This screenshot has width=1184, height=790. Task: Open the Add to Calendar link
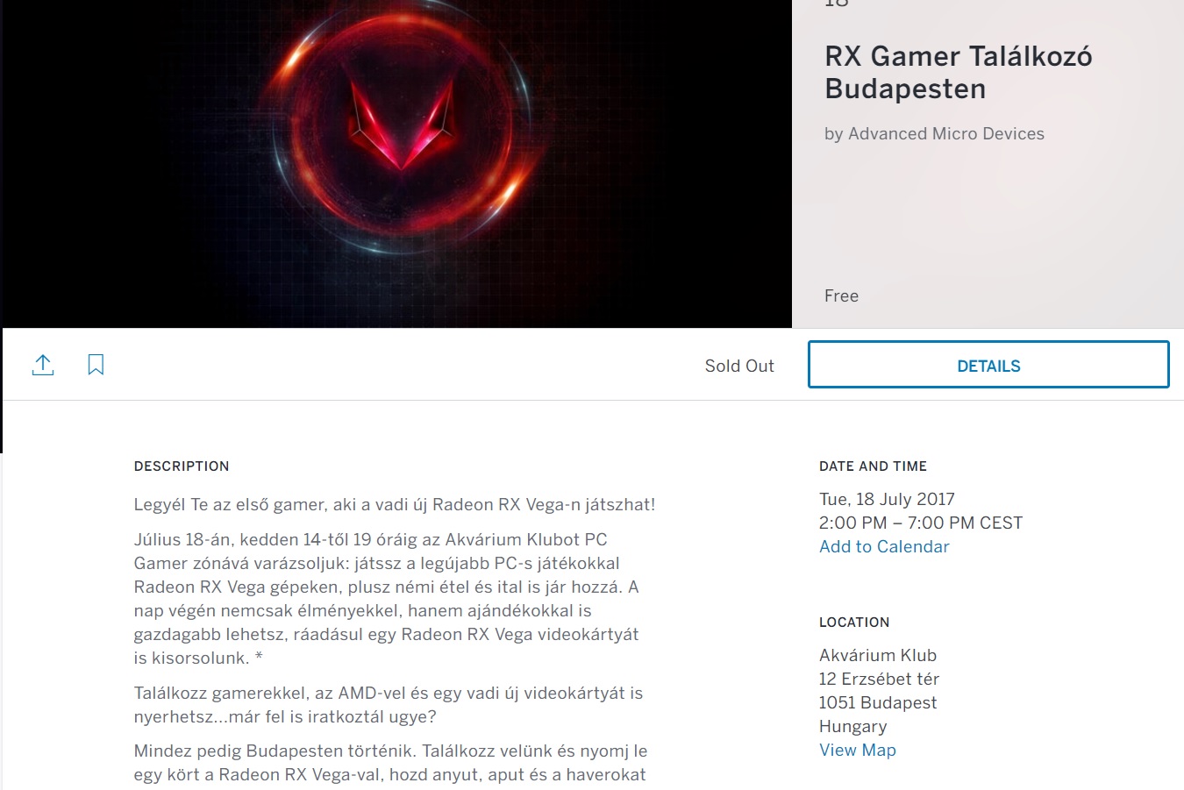pyautogui.click(x=884, y=546)
